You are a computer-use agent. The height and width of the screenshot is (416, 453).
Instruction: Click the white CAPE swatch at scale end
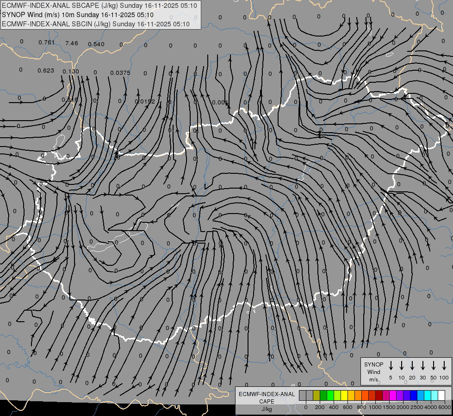[x=441, y=395]
